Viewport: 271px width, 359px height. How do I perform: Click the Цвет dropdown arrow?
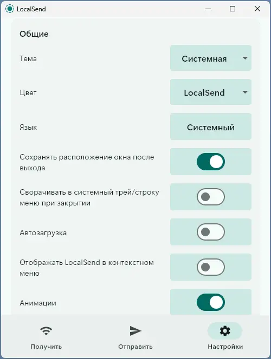coord(245,92)
